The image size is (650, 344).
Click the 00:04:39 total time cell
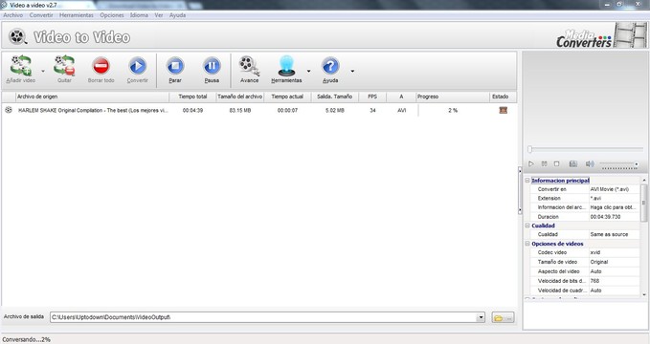[192, 111]
